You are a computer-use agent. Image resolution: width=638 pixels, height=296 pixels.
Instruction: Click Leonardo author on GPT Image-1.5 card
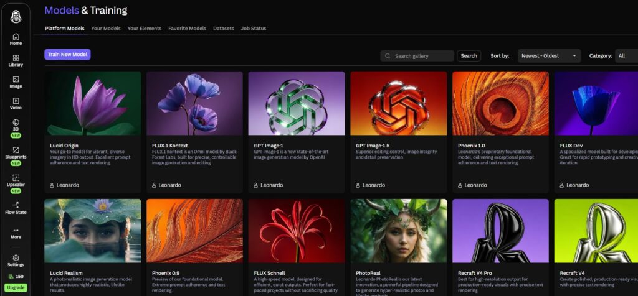[x=374, y=185]
